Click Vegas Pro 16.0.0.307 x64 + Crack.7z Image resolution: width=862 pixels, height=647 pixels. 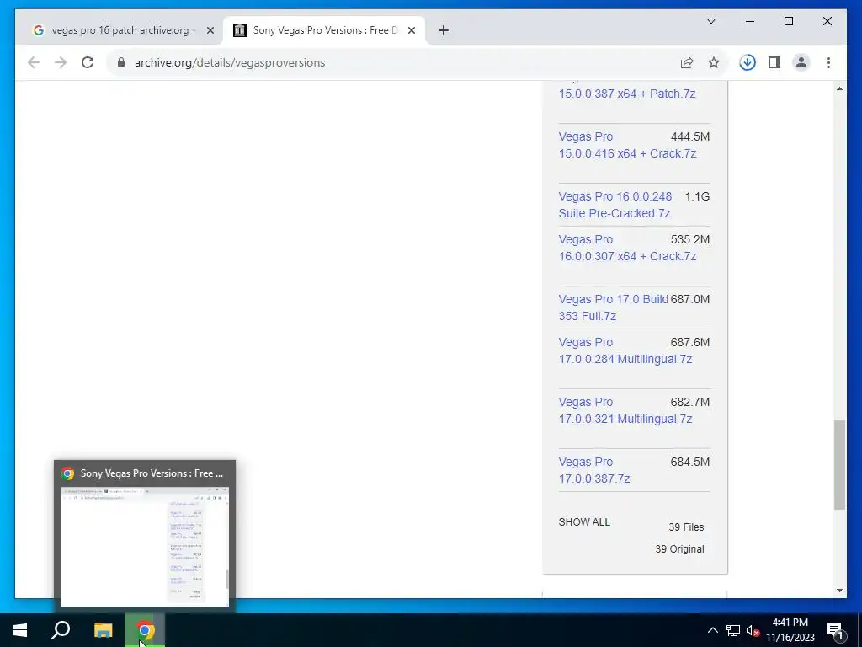click(x=627, y=249)
